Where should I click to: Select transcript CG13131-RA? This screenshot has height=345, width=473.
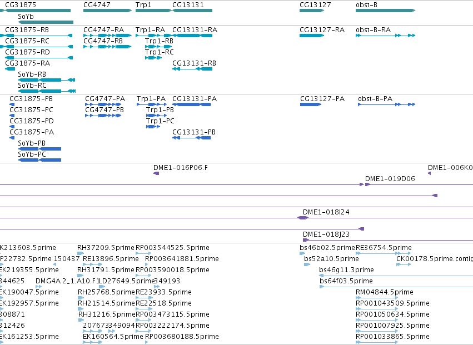click(192, 36)
